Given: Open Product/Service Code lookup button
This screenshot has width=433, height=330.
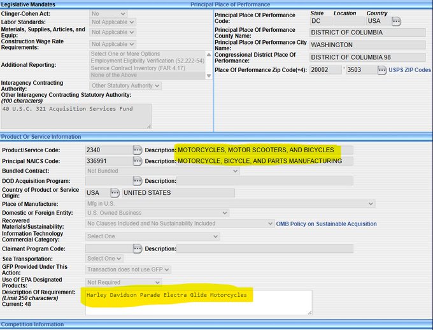Looking at the screenshot, I should (x=137, y=150).
